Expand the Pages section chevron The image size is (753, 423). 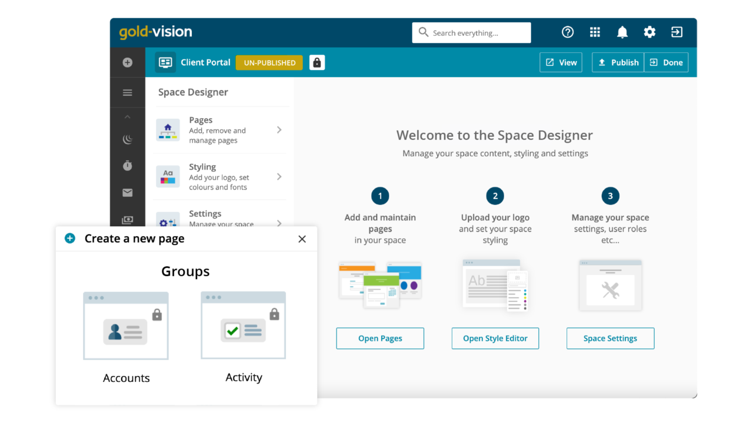coord(279,130)
